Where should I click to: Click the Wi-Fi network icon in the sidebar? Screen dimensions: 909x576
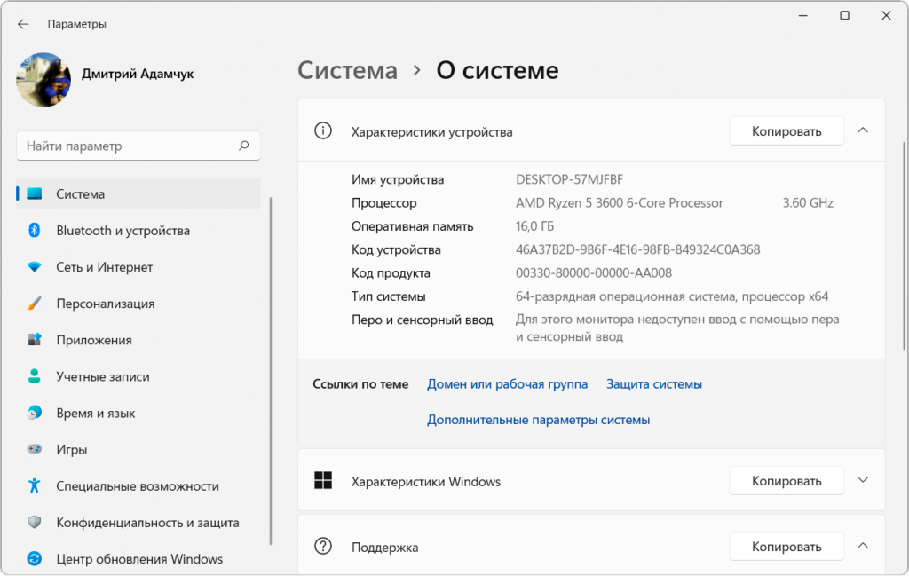coord(35,267)
